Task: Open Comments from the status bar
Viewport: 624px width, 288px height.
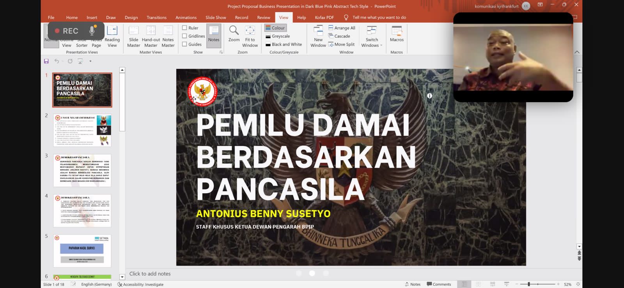Action: click(439, 284)
